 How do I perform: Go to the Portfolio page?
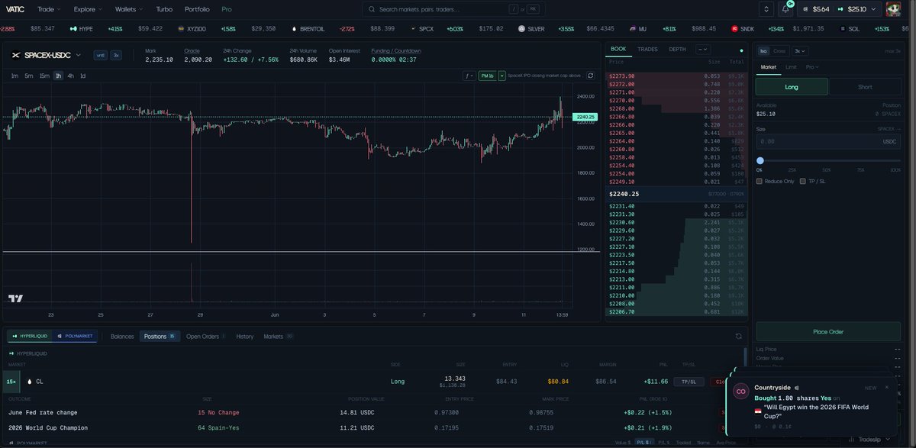(x=197, y=9)
